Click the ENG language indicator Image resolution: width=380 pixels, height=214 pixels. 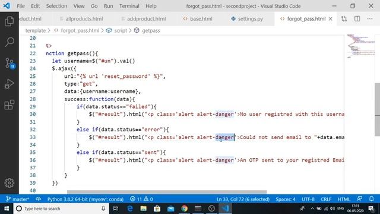pos(340,209)
